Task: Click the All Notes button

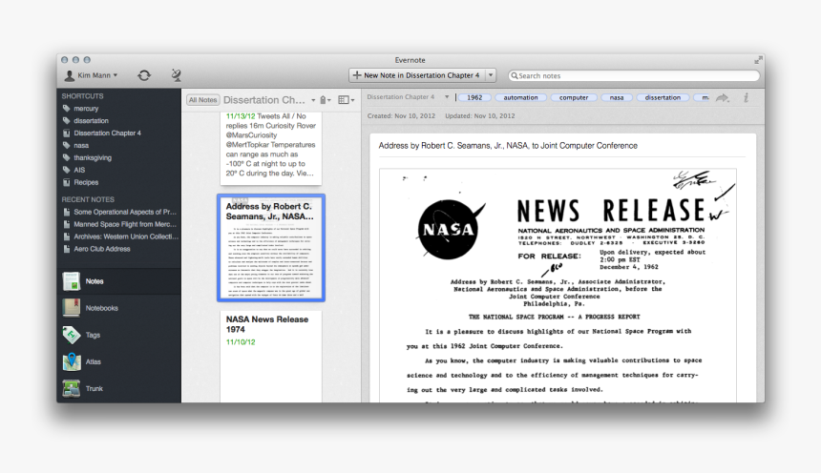Action: tap(202, 100)
